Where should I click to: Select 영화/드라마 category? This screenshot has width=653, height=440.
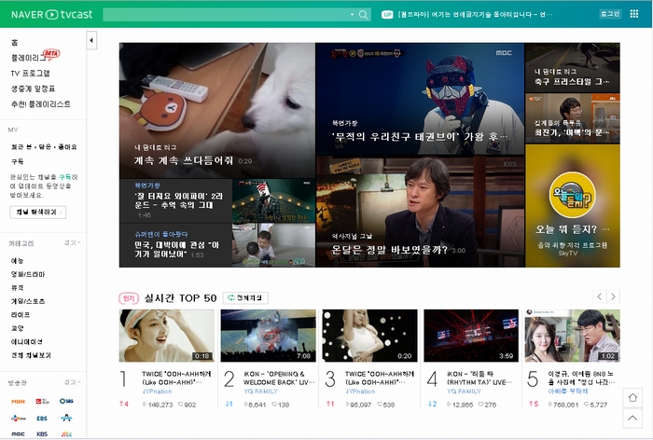[x=28, y=274]
